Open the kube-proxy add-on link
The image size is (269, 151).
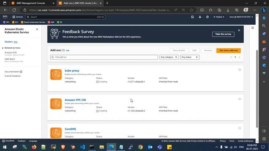(x=72, y=71)
